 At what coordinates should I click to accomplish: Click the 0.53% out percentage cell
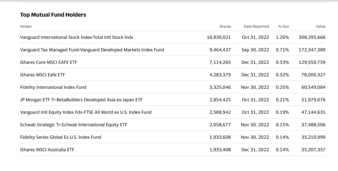point(282,62)
